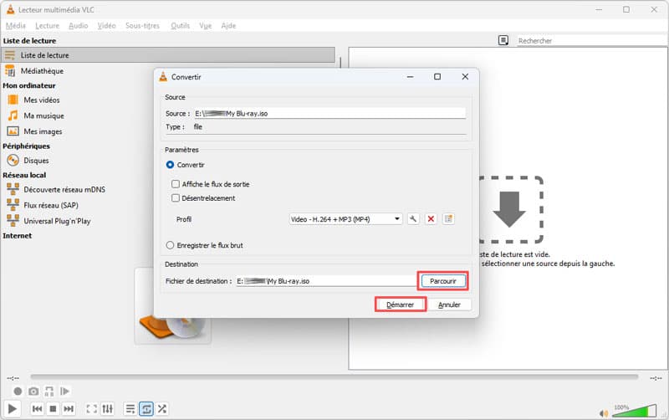Click the Réseau local section heading
Viewport: 669px width, 420px height.
24,175
